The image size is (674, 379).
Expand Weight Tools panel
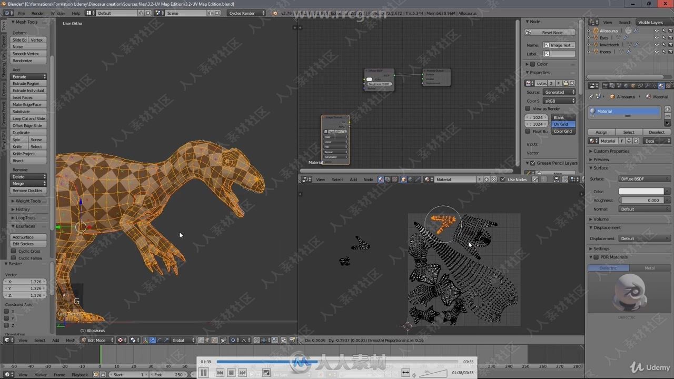point(28,201)
